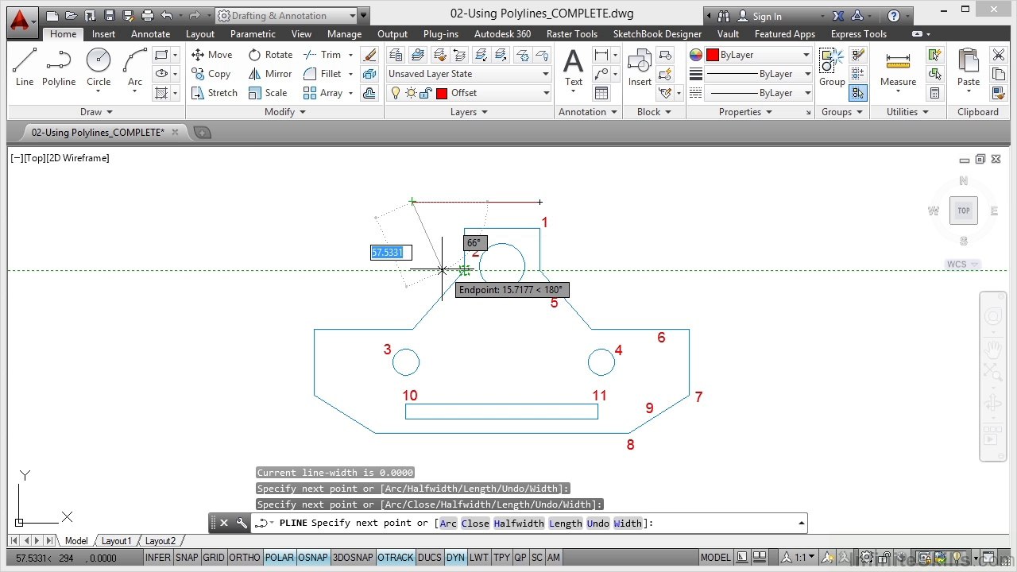Expand the Draw panel
This screenshot has width=1017, height=572.
pos(97,112)
